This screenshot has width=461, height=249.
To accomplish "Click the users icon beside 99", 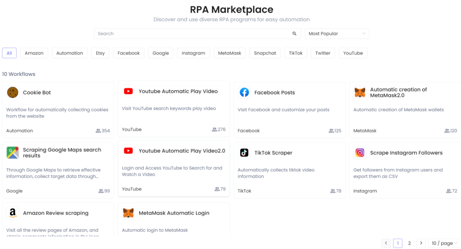I will pos(100,191).
